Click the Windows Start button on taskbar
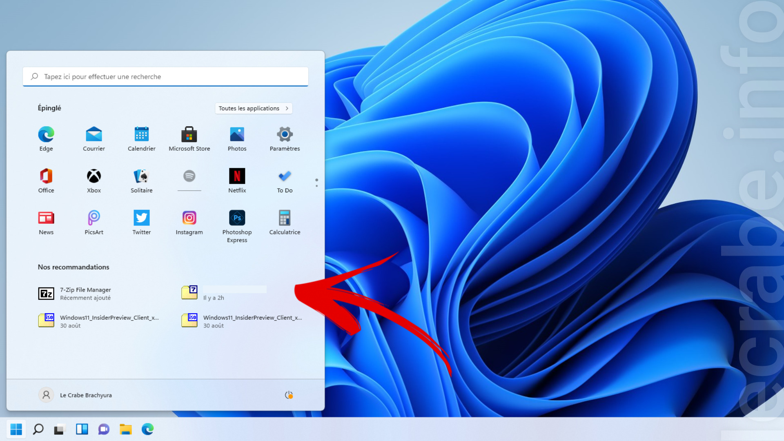This screenshot has width=784, height=441. pos(16,429)
